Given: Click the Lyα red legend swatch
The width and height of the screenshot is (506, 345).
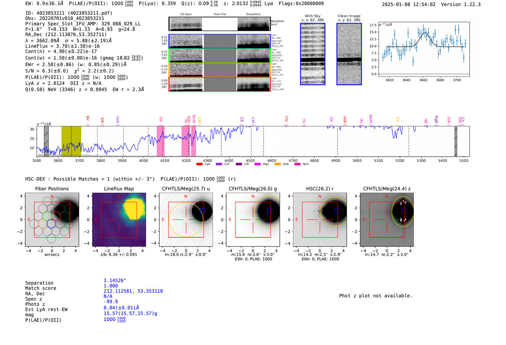Looking at the screenshot, I should (x=199, y=164).
